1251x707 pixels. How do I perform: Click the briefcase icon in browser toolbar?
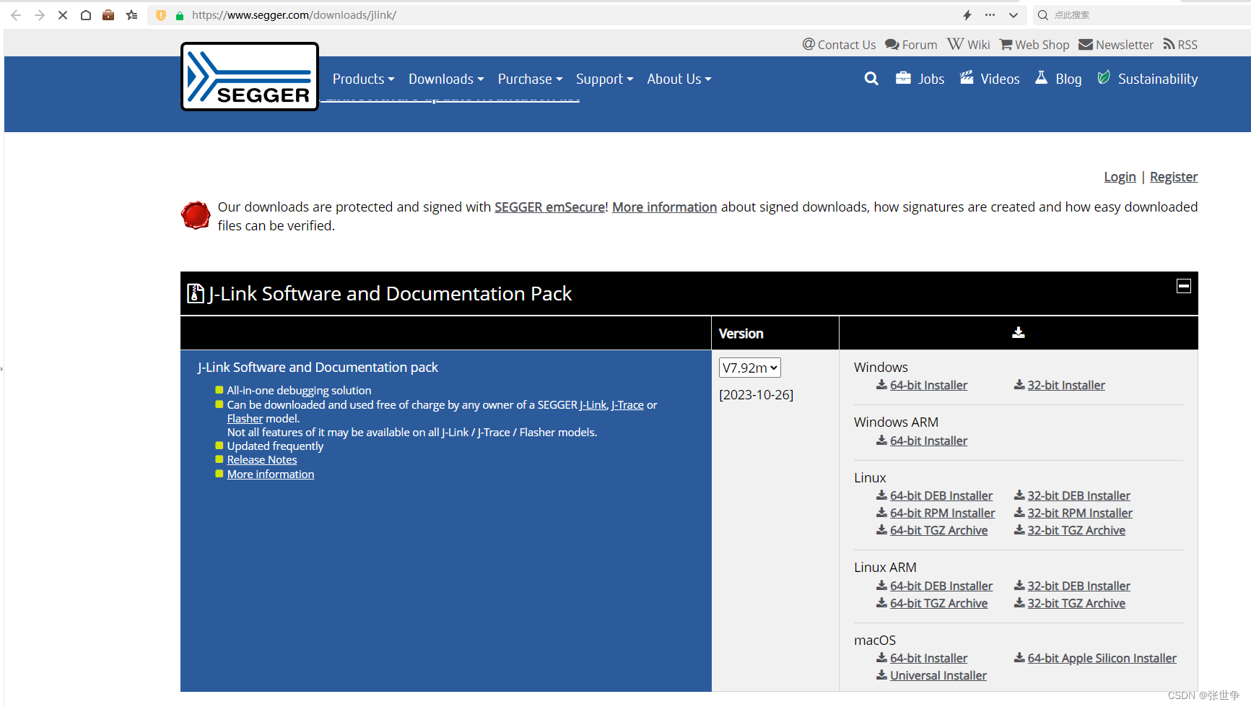point(108,15)
